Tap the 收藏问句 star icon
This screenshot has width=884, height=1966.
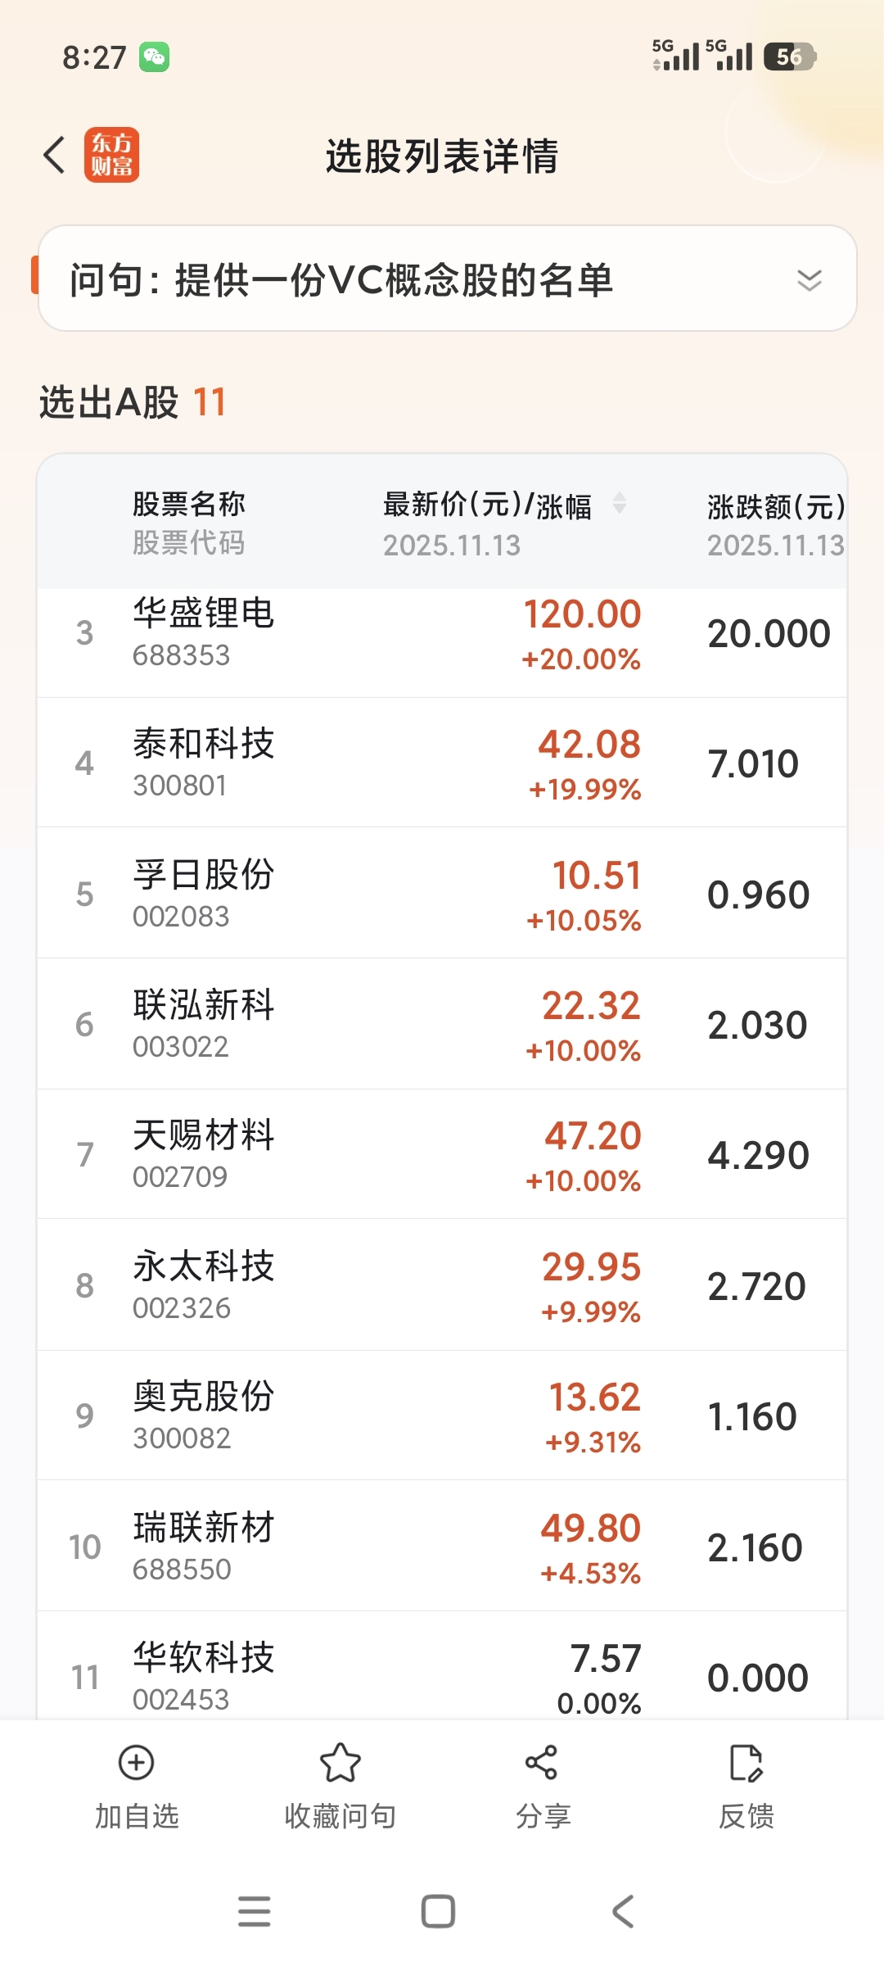[x=340, y=1763]
